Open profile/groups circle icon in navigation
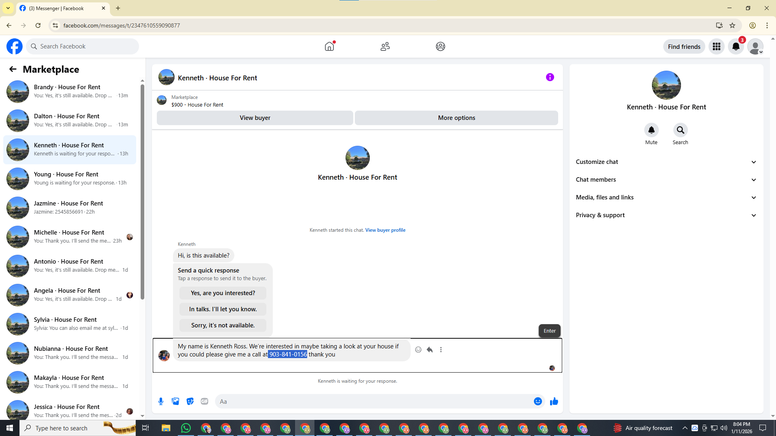The width and height of the screenshot is (776, 436). point(441,46)
